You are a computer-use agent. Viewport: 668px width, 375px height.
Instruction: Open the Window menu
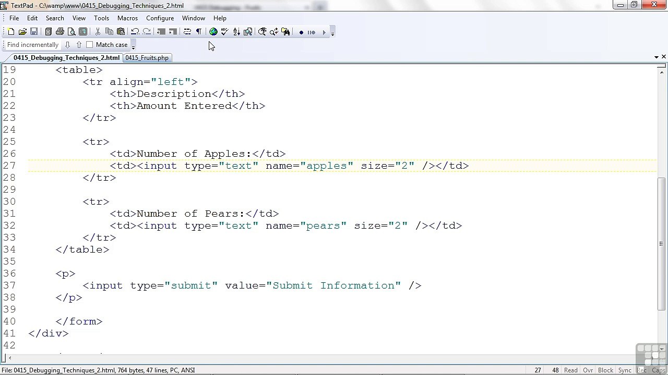click(193, 18)
